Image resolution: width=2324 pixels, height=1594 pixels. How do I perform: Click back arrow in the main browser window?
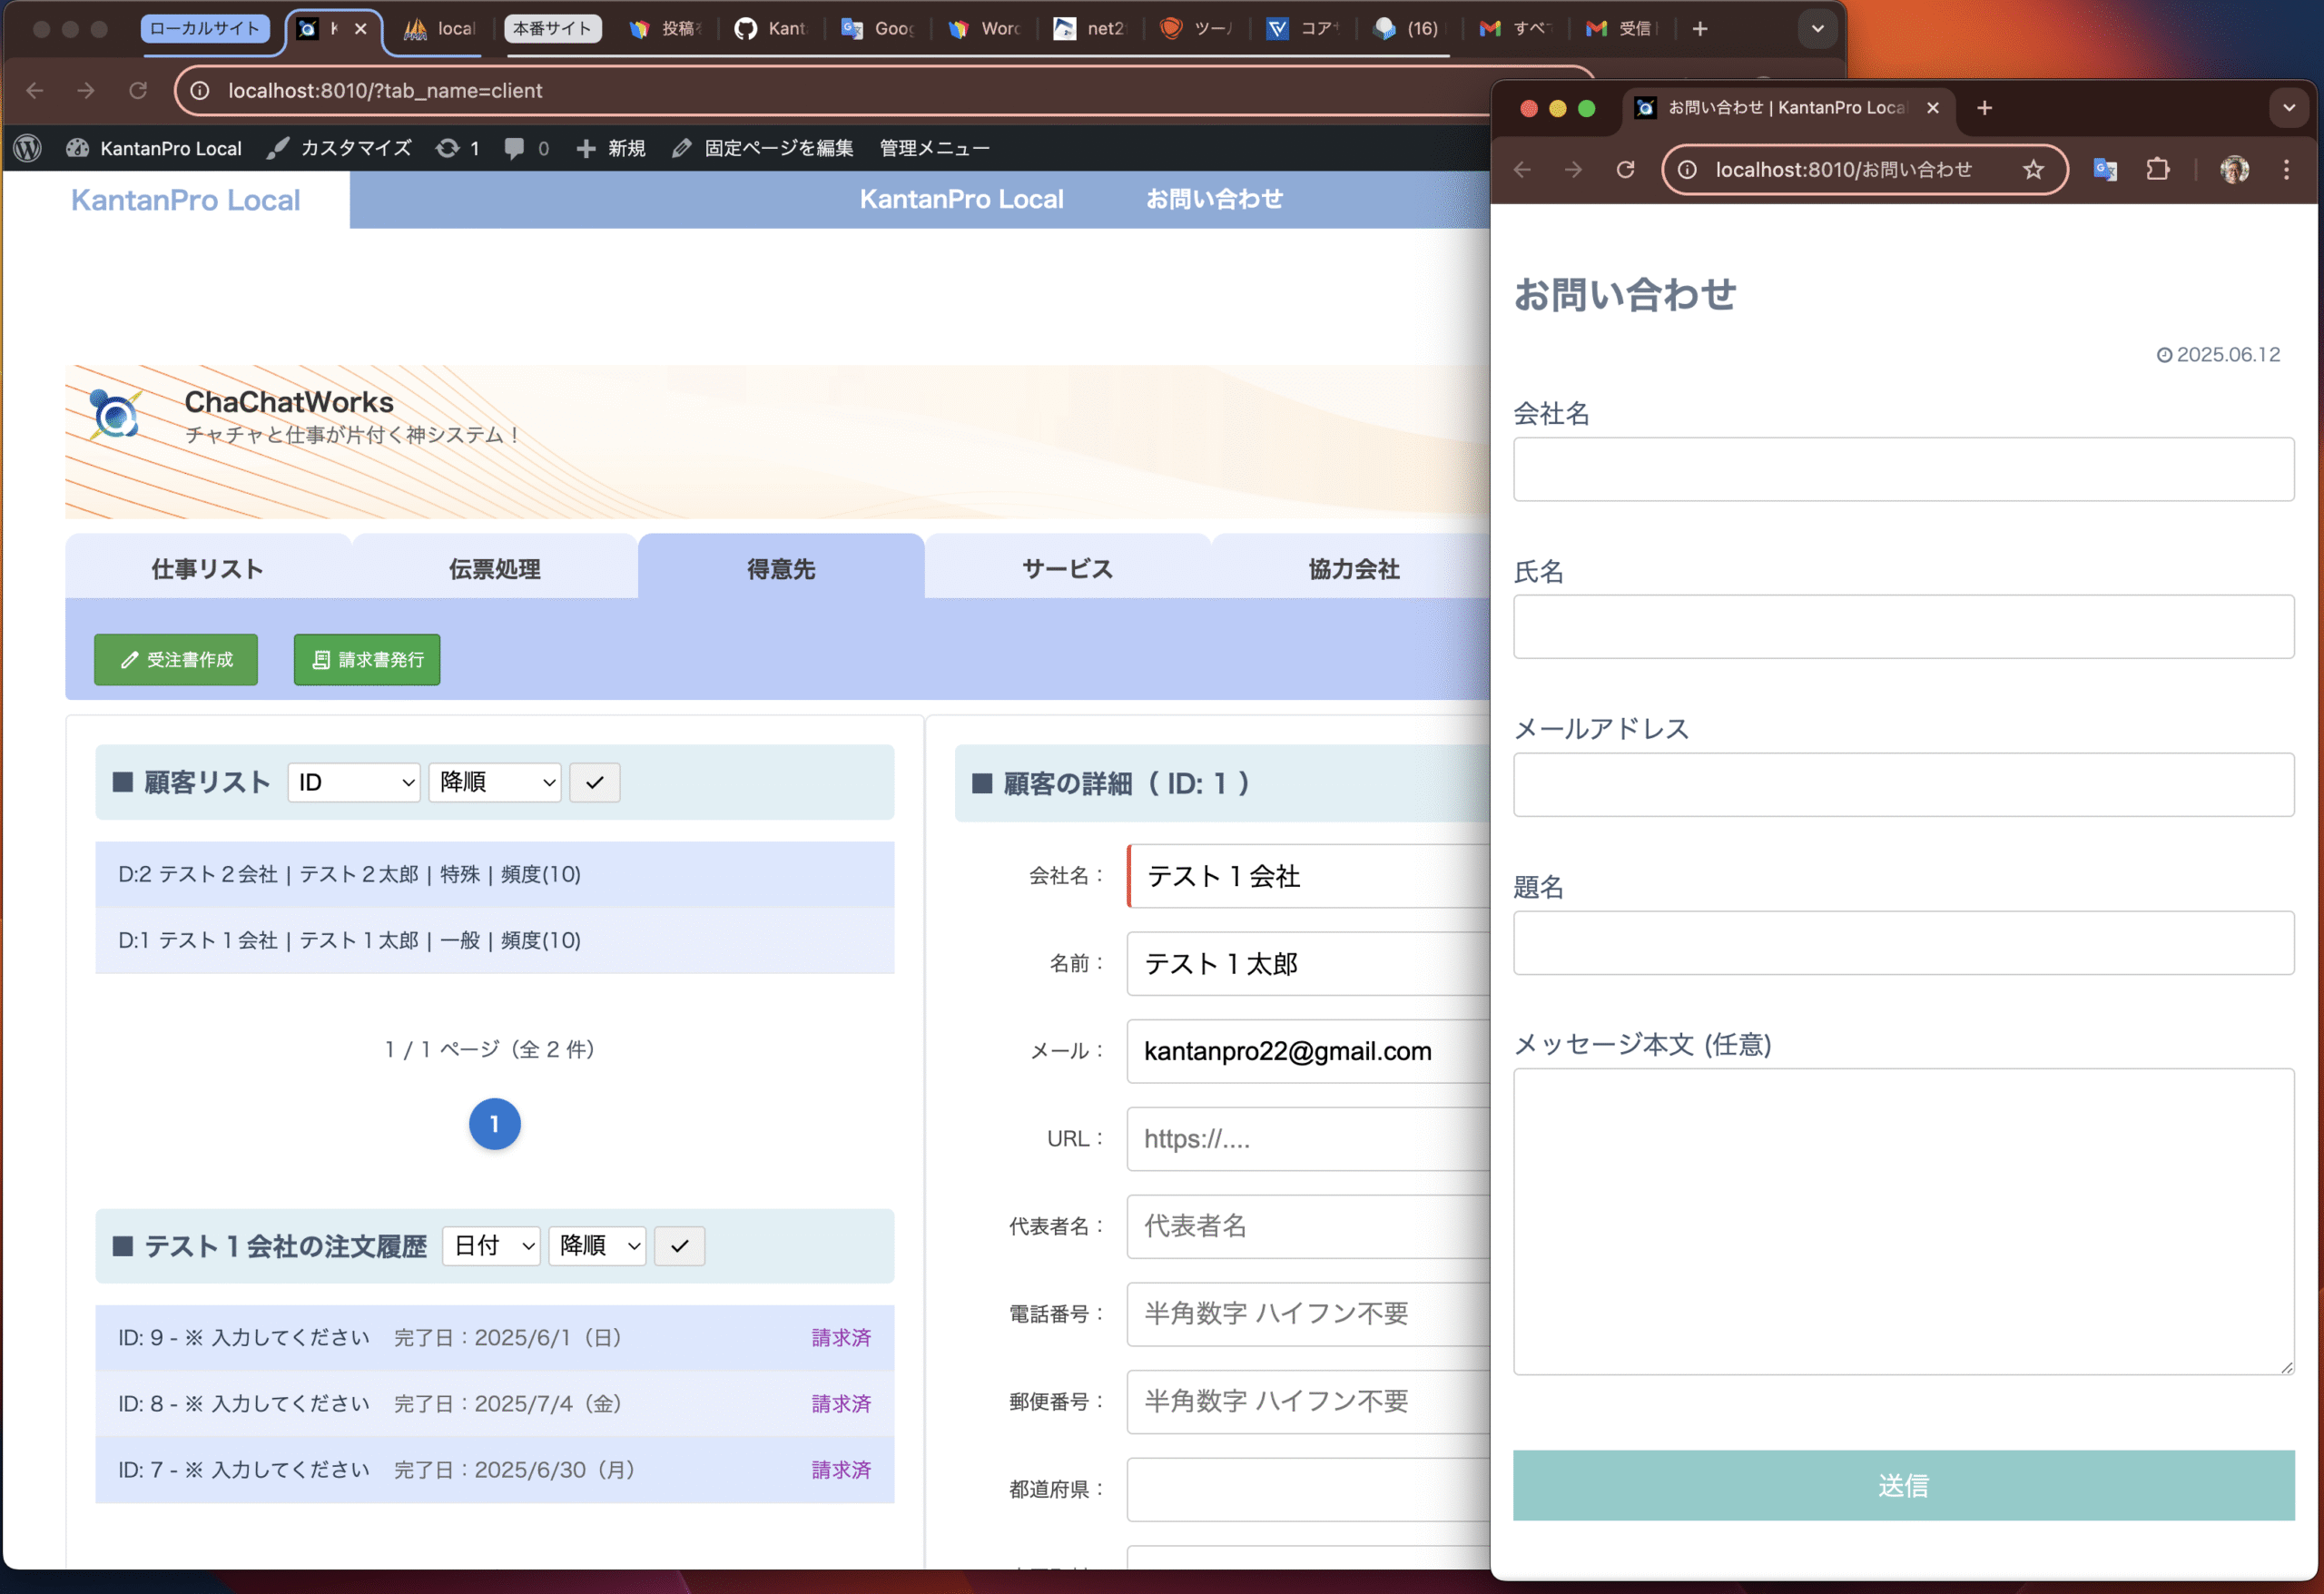pos(35,91)
